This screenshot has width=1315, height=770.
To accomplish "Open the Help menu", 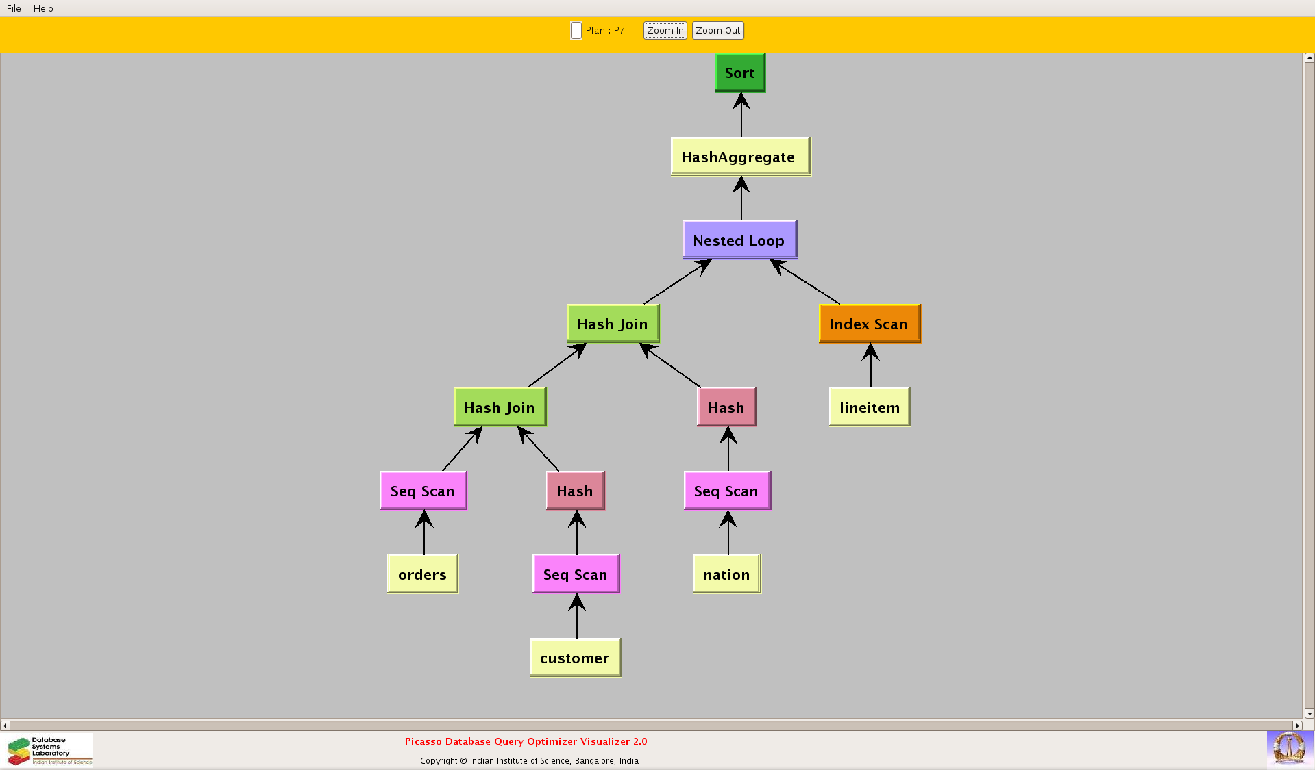I will pos(43,8).
